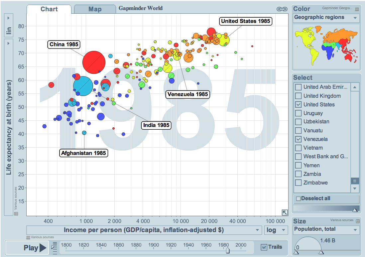The width and height of the screenshot is (365, 257).
Task: Toggle the Trails checkbox
Action: [x=264, y=247]
